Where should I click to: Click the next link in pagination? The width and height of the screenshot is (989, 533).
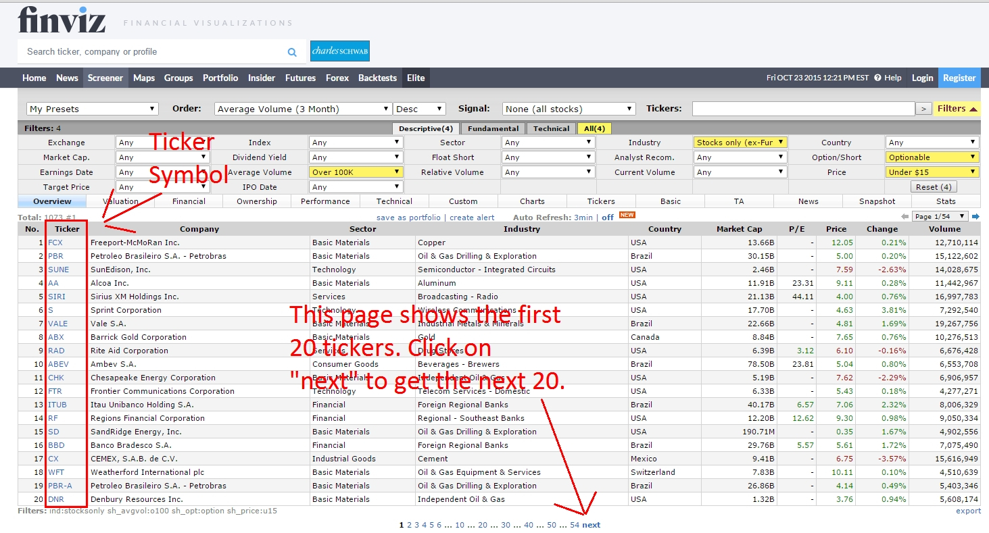click(x=591, y=525)
